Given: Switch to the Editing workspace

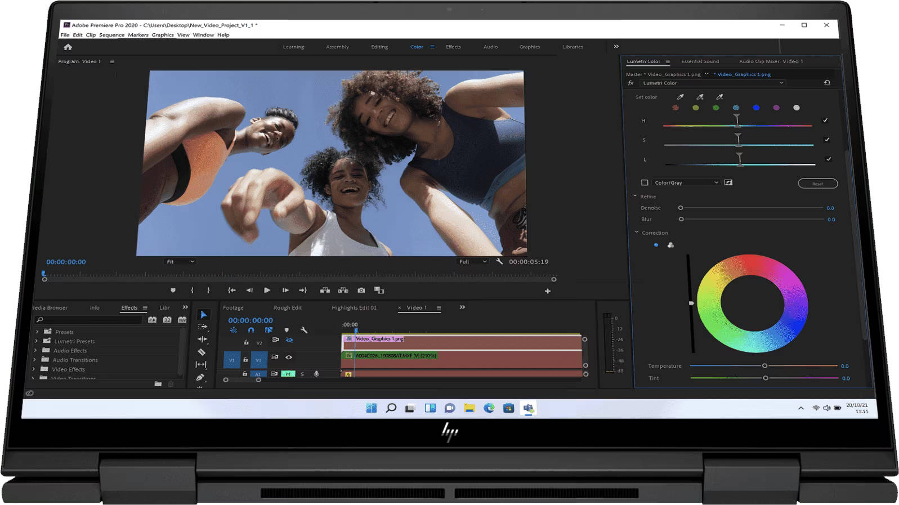Looking at the screenshot, I should pos(379,47).
